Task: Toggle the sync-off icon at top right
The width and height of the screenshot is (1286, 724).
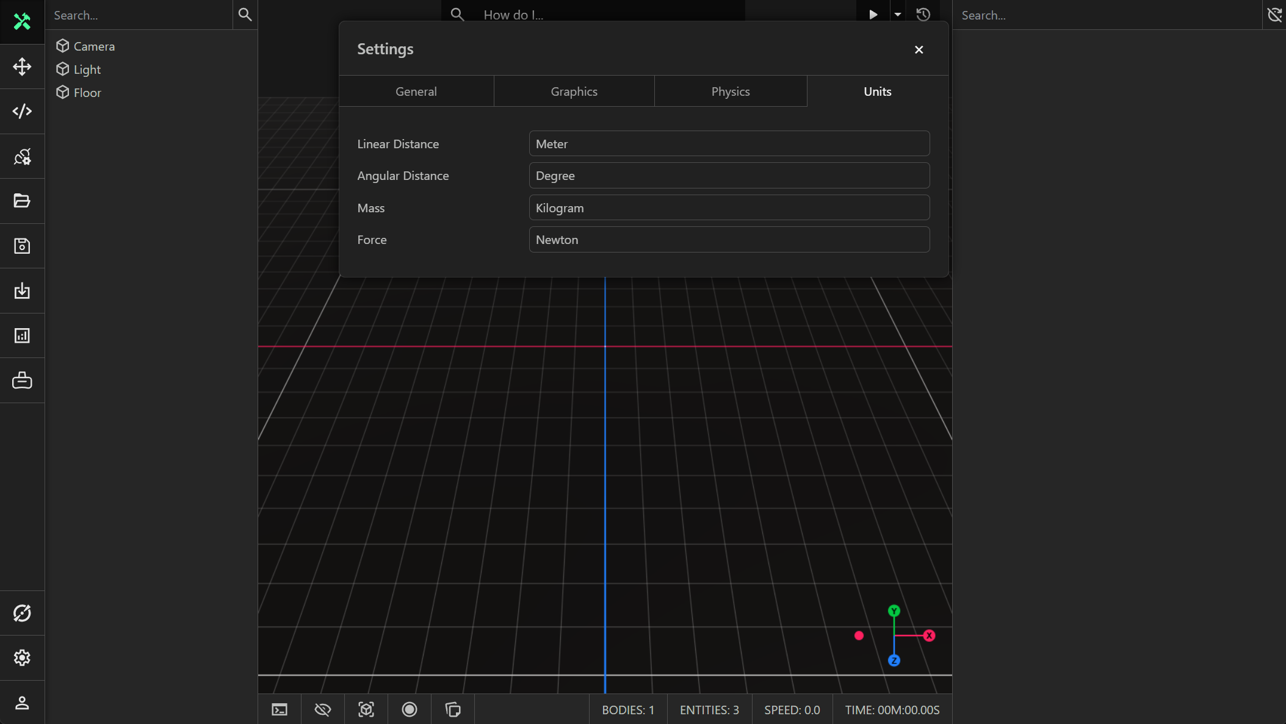Action: (1274, 15)
